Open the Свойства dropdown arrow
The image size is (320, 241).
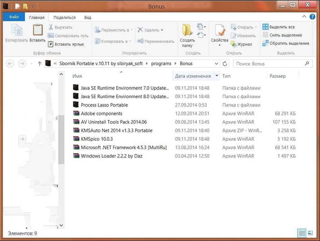click(x=220, y=45)
